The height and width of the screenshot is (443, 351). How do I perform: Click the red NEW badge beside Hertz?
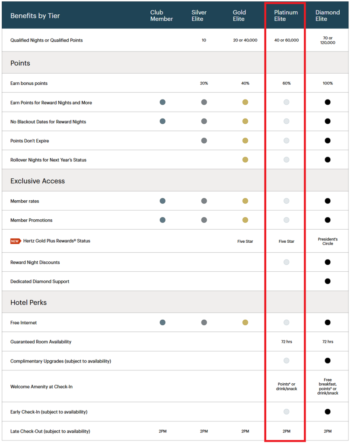pos(16,241)
